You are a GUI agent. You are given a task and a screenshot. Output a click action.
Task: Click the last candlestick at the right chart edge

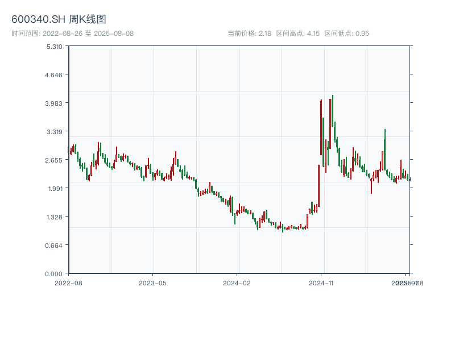click(x=410, y=180)
